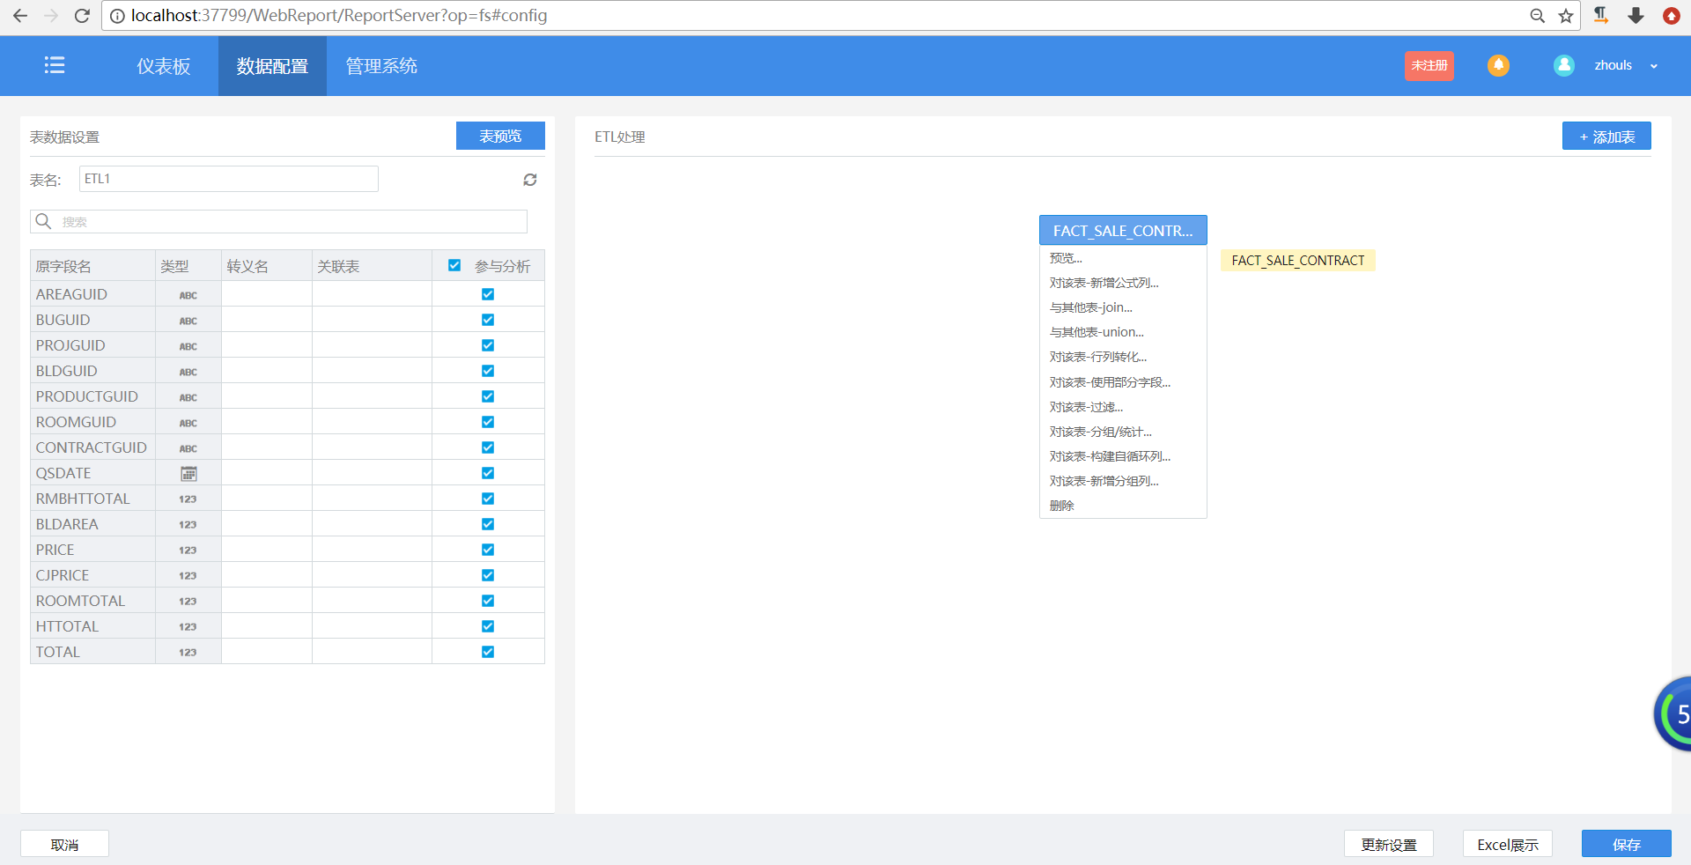Select 删除 from the table menu
Screen dimensions: 1691x865
[x=1123, y=506]
